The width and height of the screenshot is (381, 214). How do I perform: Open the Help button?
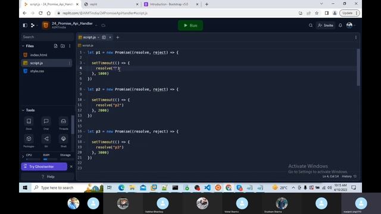tap(48, 177)
